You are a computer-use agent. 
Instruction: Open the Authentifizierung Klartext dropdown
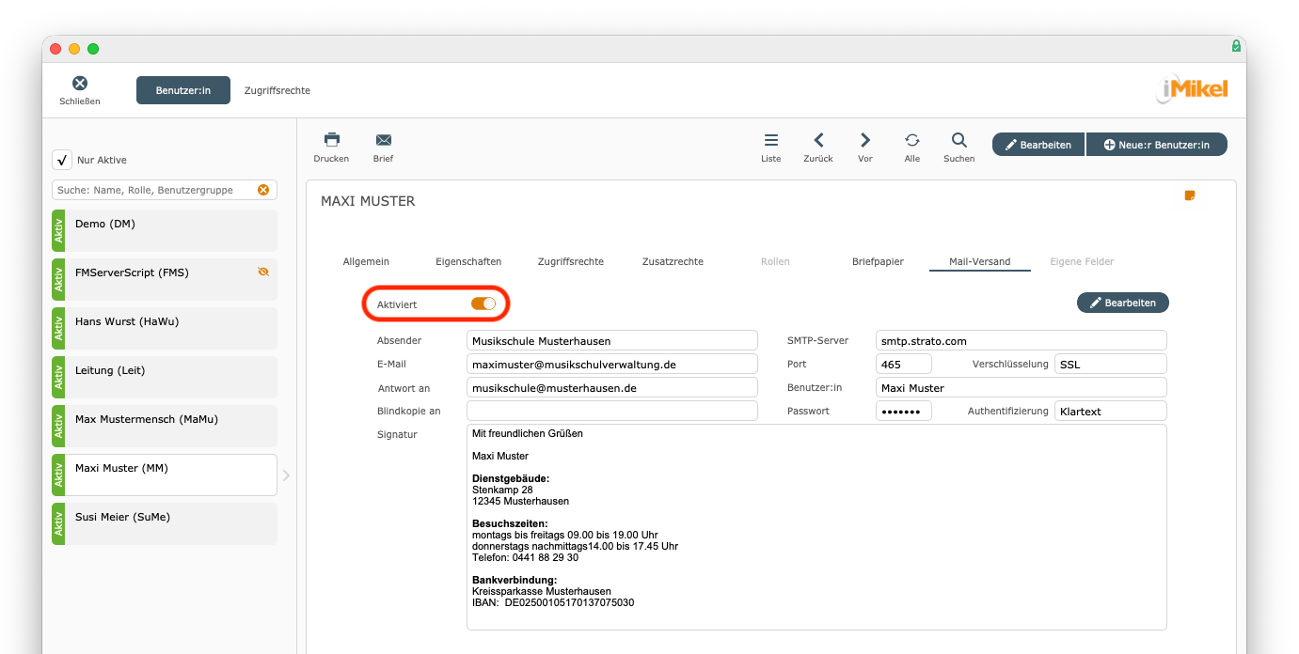click(x=1110, y=411)
